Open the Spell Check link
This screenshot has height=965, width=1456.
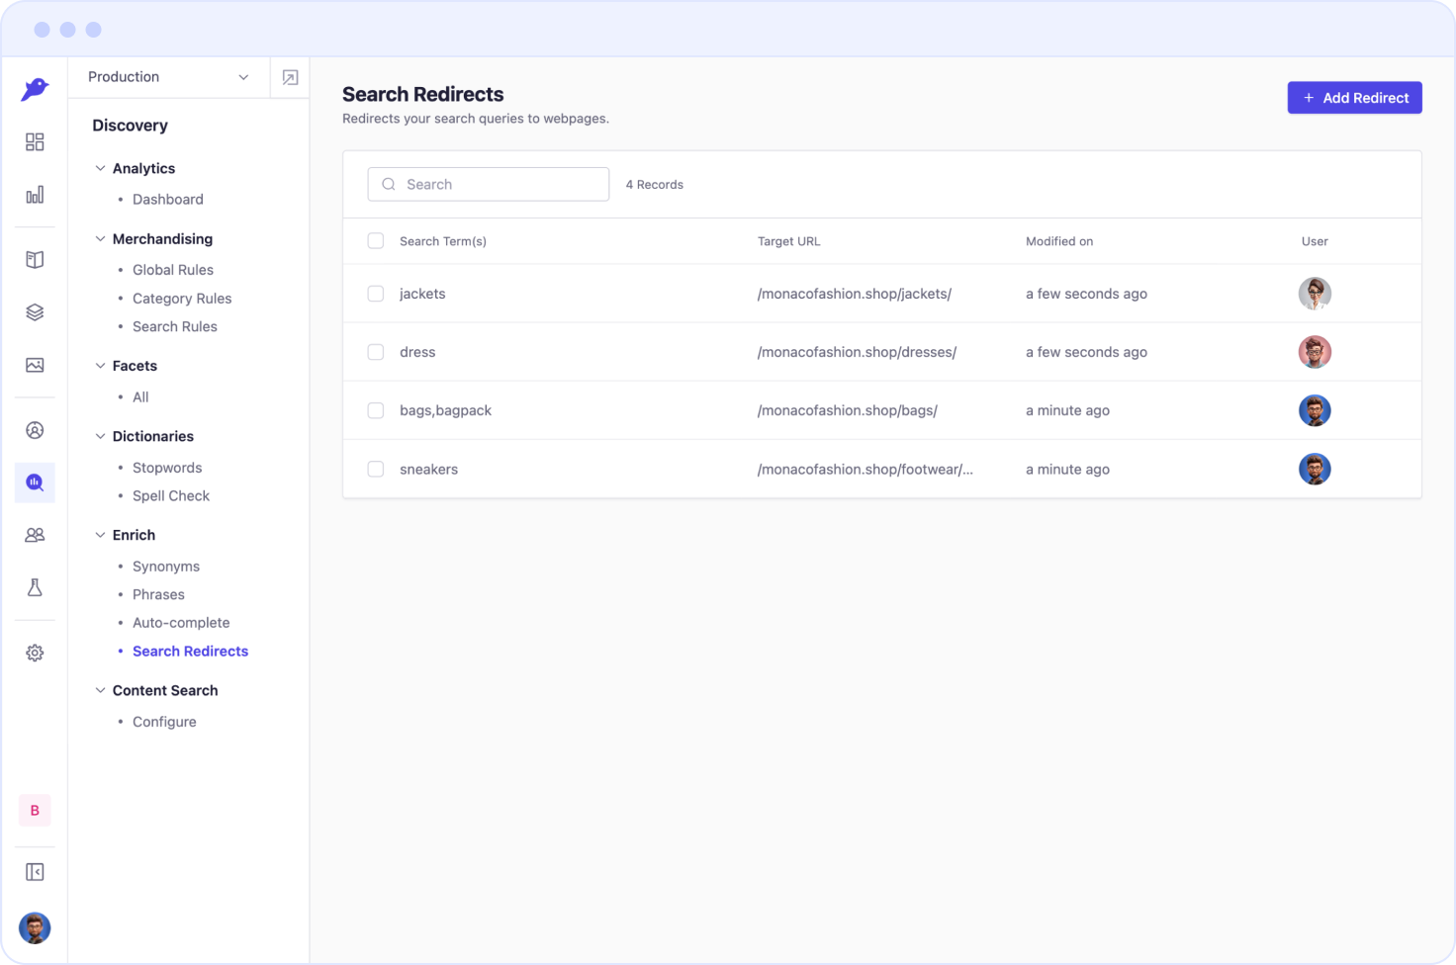171,496
